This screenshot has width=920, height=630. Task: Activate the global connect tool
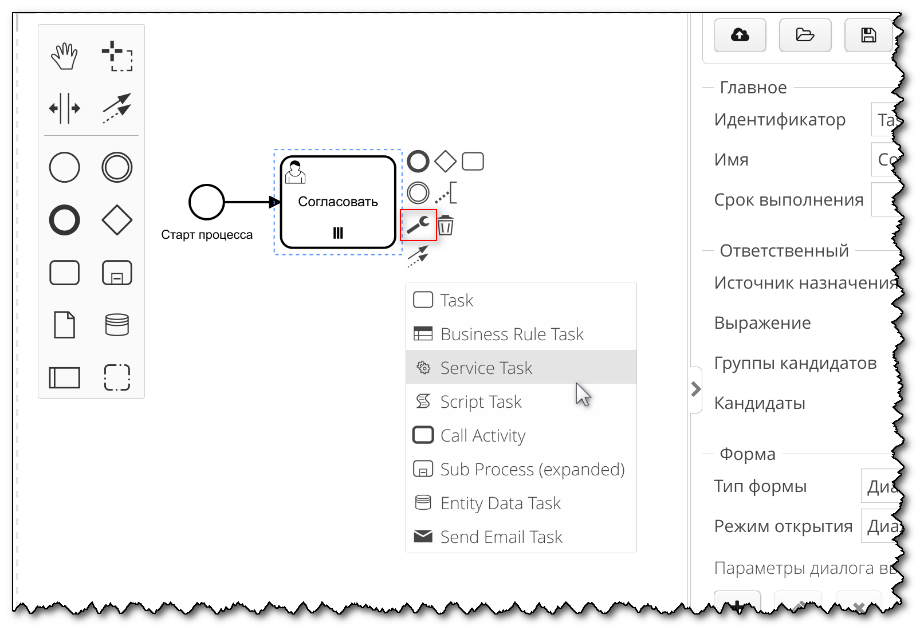click(117, 109)
